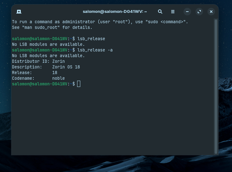Click the salomon@salomon-DG41WV window title
The width and height of the screenshot is (232, 172).
[x=115, y=12]
